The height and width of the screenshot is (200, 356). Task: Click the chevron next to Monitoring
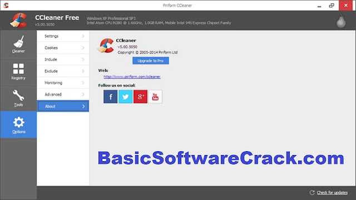[83, 83]
